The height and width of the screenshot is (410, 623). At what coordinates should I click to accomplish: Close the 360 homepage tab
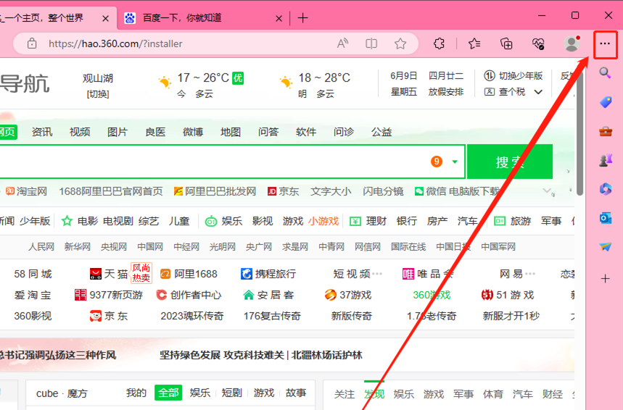105,18
